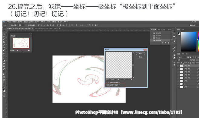Select the History Brush tool
The width and height of the screenshot is (199, 118).
4,56
